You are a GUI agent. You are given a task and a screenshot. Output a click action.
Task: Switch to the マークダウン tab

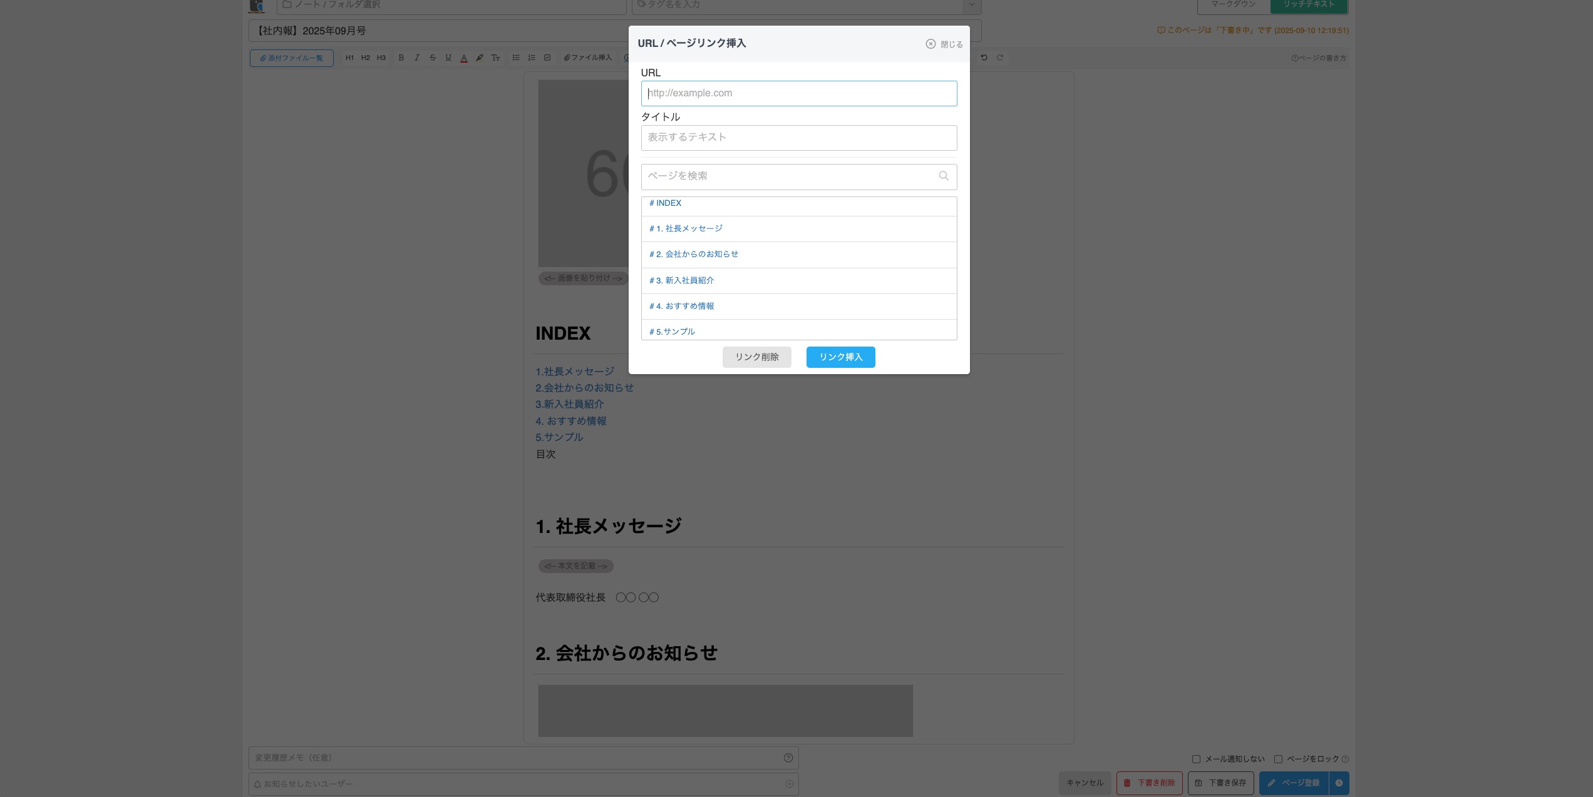point(1233,5)
